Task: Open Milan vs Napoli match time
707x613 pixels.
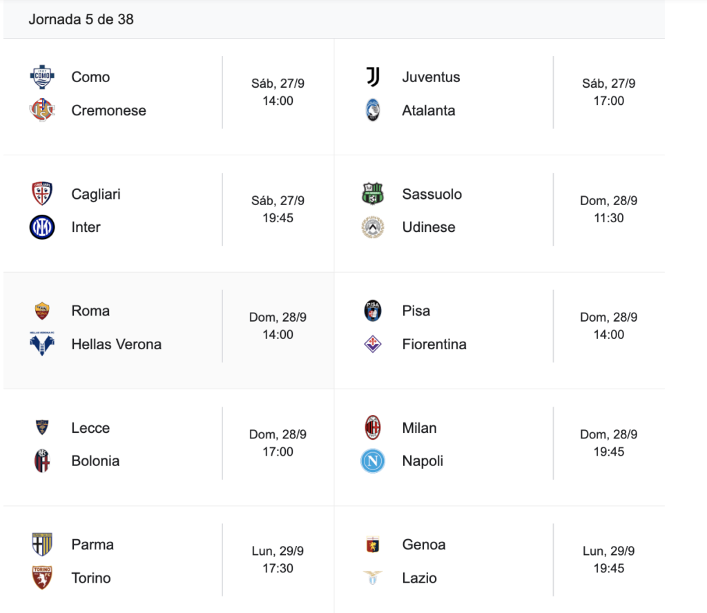Action: [608, 451]
